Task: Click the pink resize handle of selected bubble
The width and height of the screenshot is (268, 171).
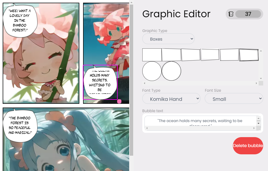Action: coord(119,101)
